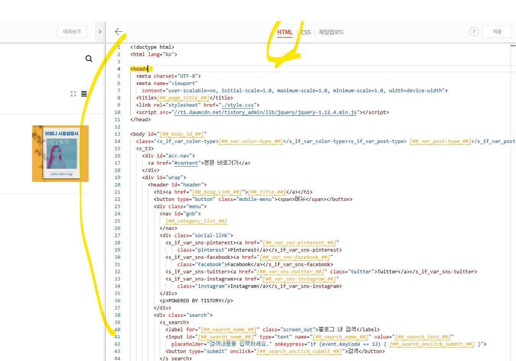Click the ./style.css link in code
The image size is (516, 361).
click(238, 105)
